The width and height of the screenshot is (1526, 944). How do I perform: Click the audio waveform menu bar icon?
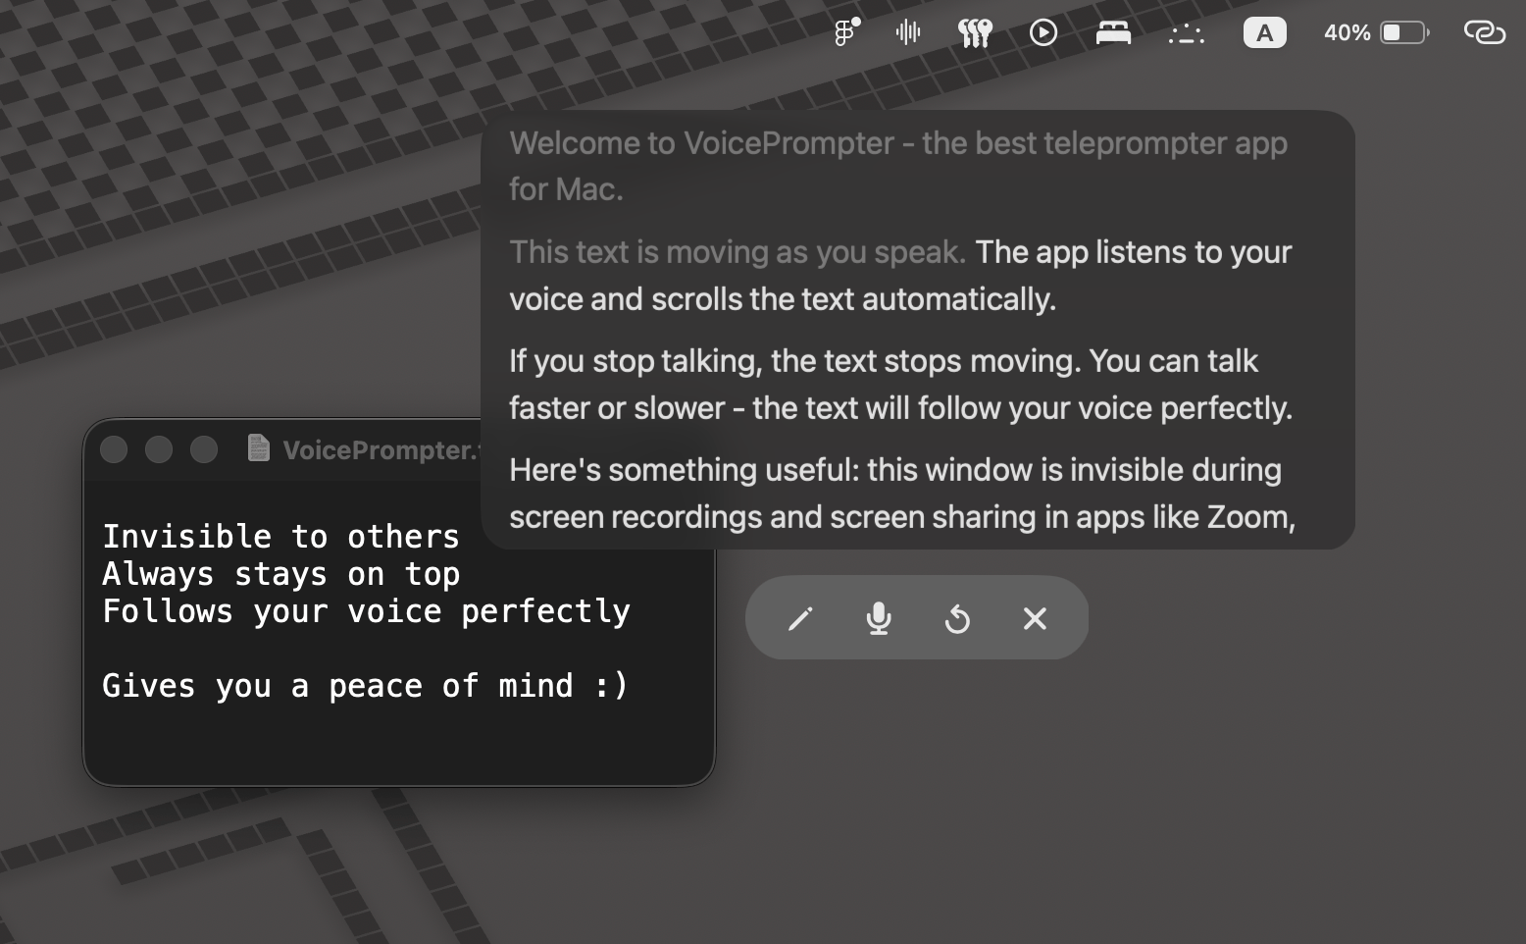coord(907,32)
